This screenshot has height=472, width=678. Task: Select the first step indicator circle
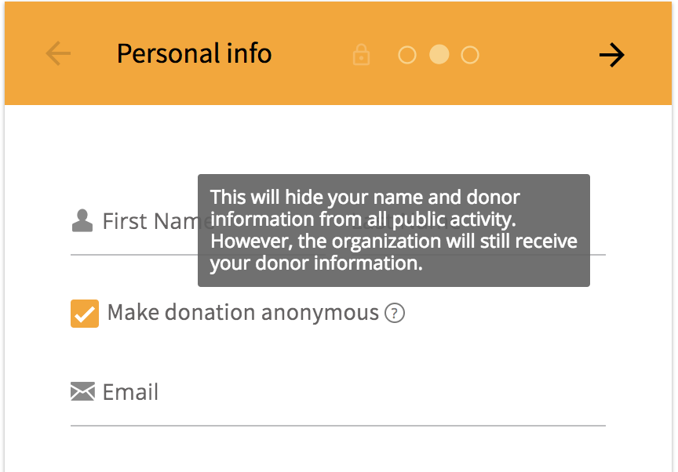(407, 55)
